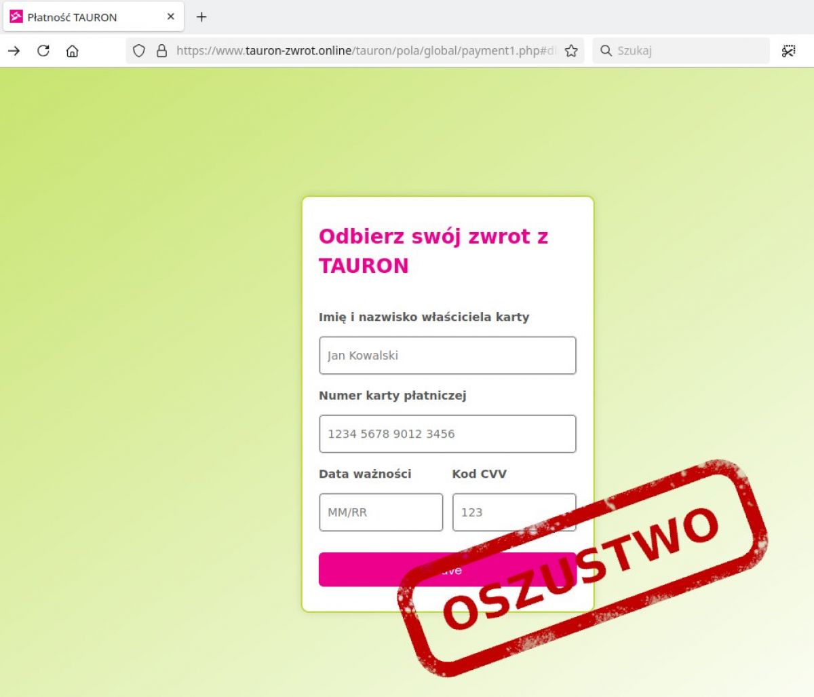Show site security padlock info
814x697 pixels.
pyautogui.click(x=161, y=51)
